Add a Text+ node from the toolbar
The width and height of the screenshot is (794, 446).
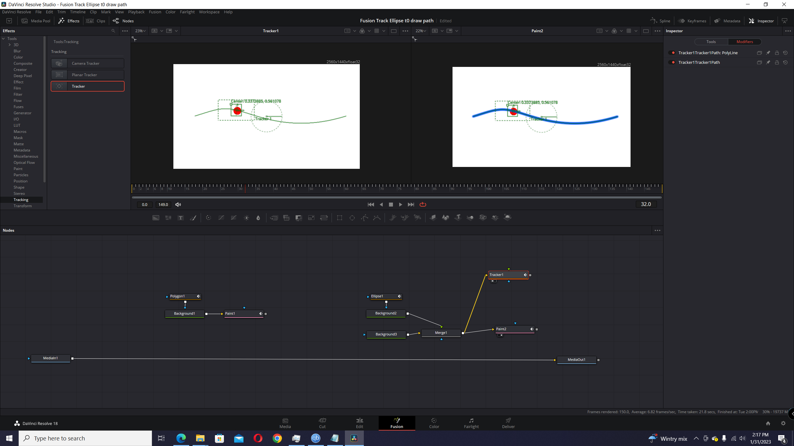point(181,218)
